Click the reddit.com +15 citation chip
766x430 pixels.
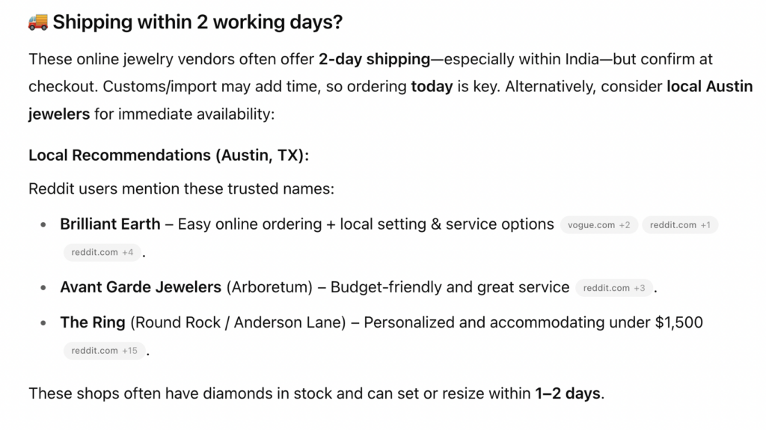pyautogui.click(x=104, y=351)
